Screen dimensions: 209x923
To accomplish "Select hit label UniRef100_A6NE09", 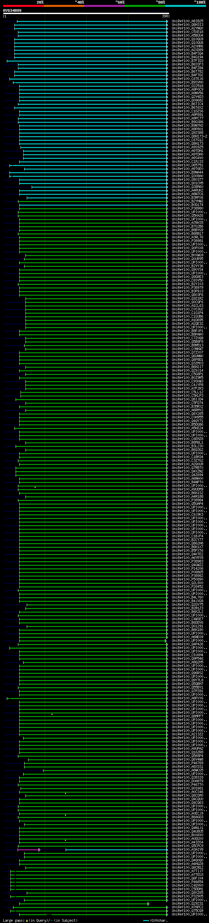I will (187, 637).
